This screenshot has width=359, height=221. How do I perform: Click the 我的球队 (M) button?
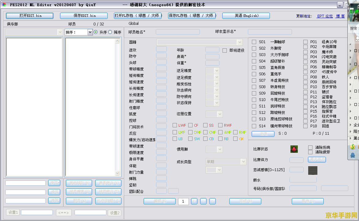pos(79,183)
